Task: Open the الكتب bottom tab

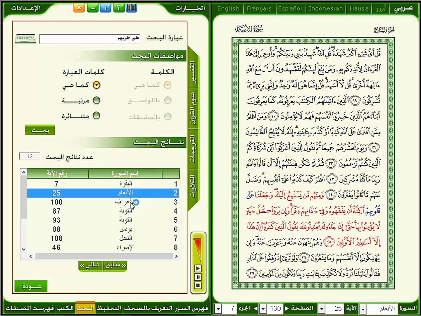Action: (x=65, y=308)
